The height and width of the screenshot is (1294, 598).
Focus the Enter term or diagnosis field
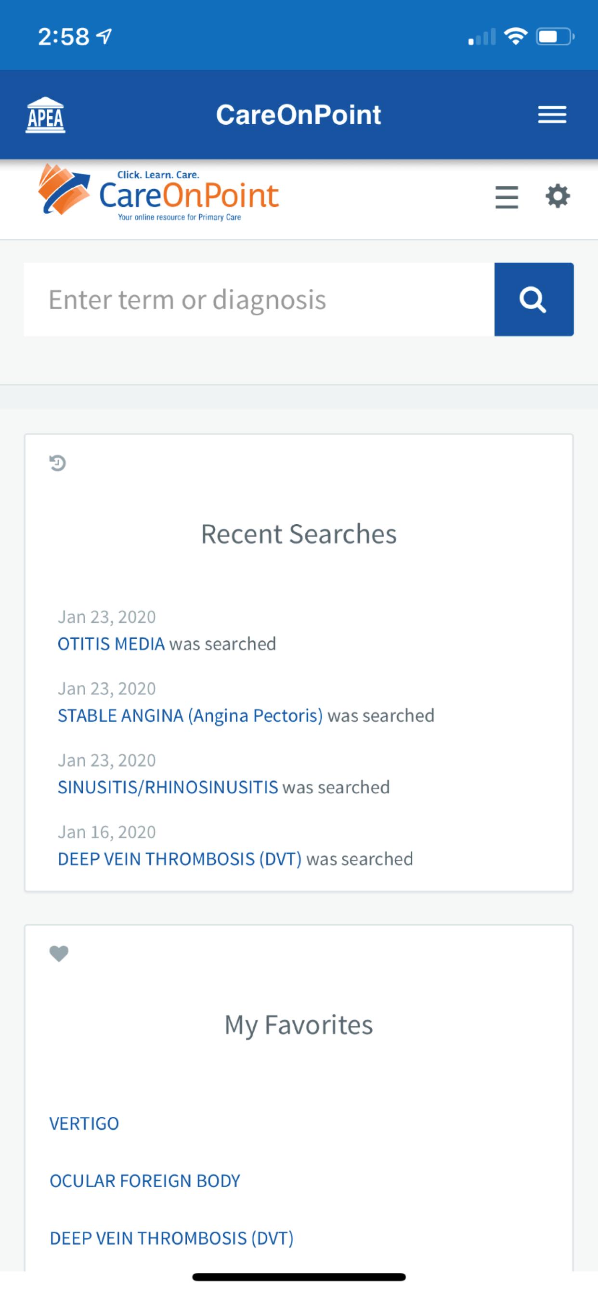pyautogui.click(x=259, y=299)
